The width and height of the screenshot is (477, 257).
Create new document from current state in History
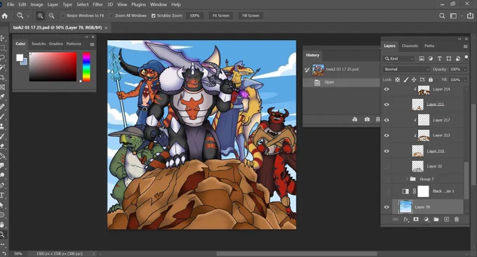tap(355, 119)
